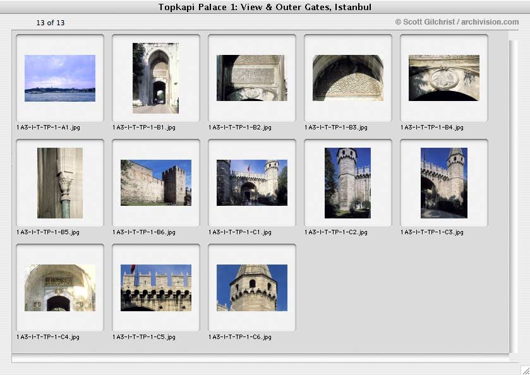
Task: Click filename label 1A3-I-T-TP-1-B3.jpg
Action: pyautogui.click(x=336, y=128)
